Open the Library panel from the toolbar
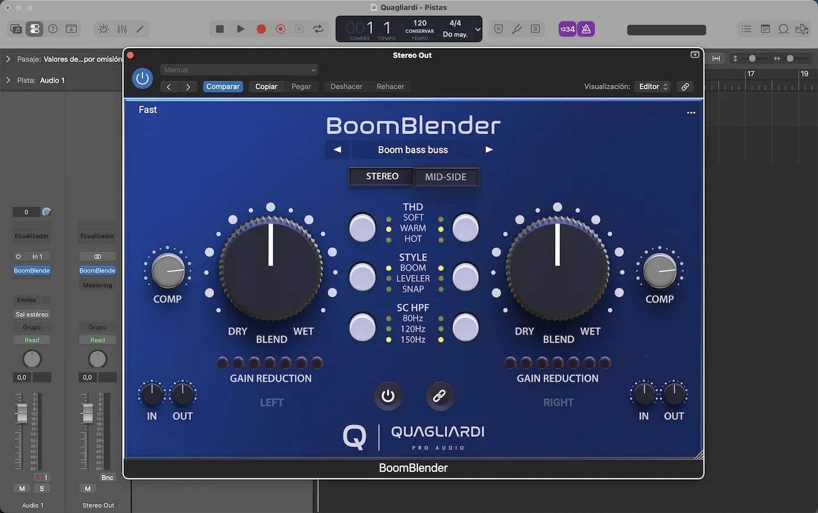The height and width of the screenshot is (513, 818). tap(16, 29)
